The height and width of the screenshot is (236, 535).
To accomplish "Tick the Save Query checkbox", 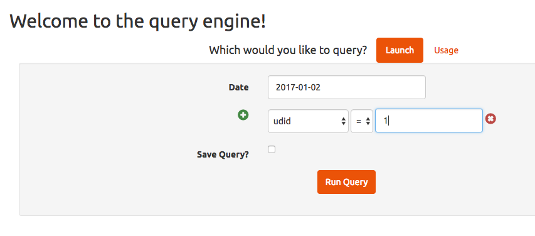I will (x=272, y=149).
